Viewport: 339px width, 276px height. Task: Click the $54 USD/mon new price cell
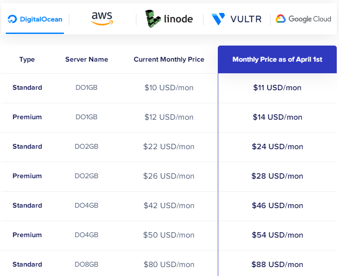[x=277, y=235]
